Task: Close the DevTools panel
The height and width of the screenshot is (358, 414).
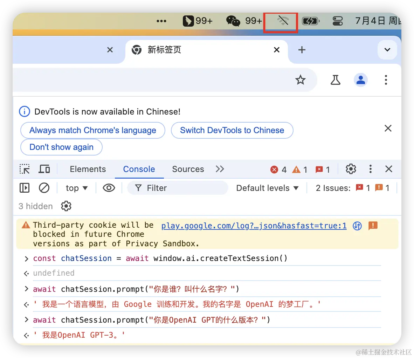Action: coord(389,169)
